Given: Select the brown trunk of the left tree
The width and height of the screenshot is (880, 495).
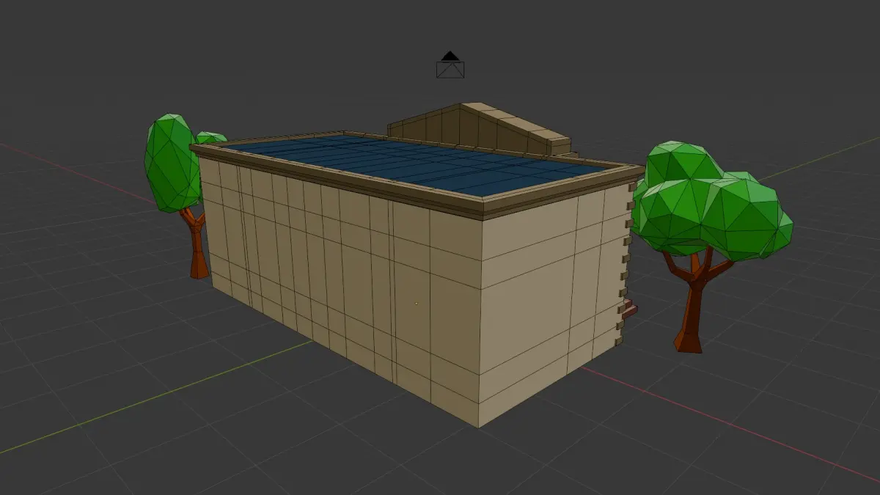Looking at the screenshot, I should pyautogui.click(x=197, y=244).
